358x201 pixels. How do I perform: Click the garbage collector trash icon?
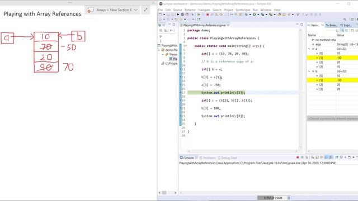[289, 198]
